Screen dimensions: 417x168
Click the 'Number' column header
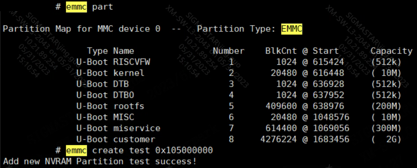tap(229, 51)
